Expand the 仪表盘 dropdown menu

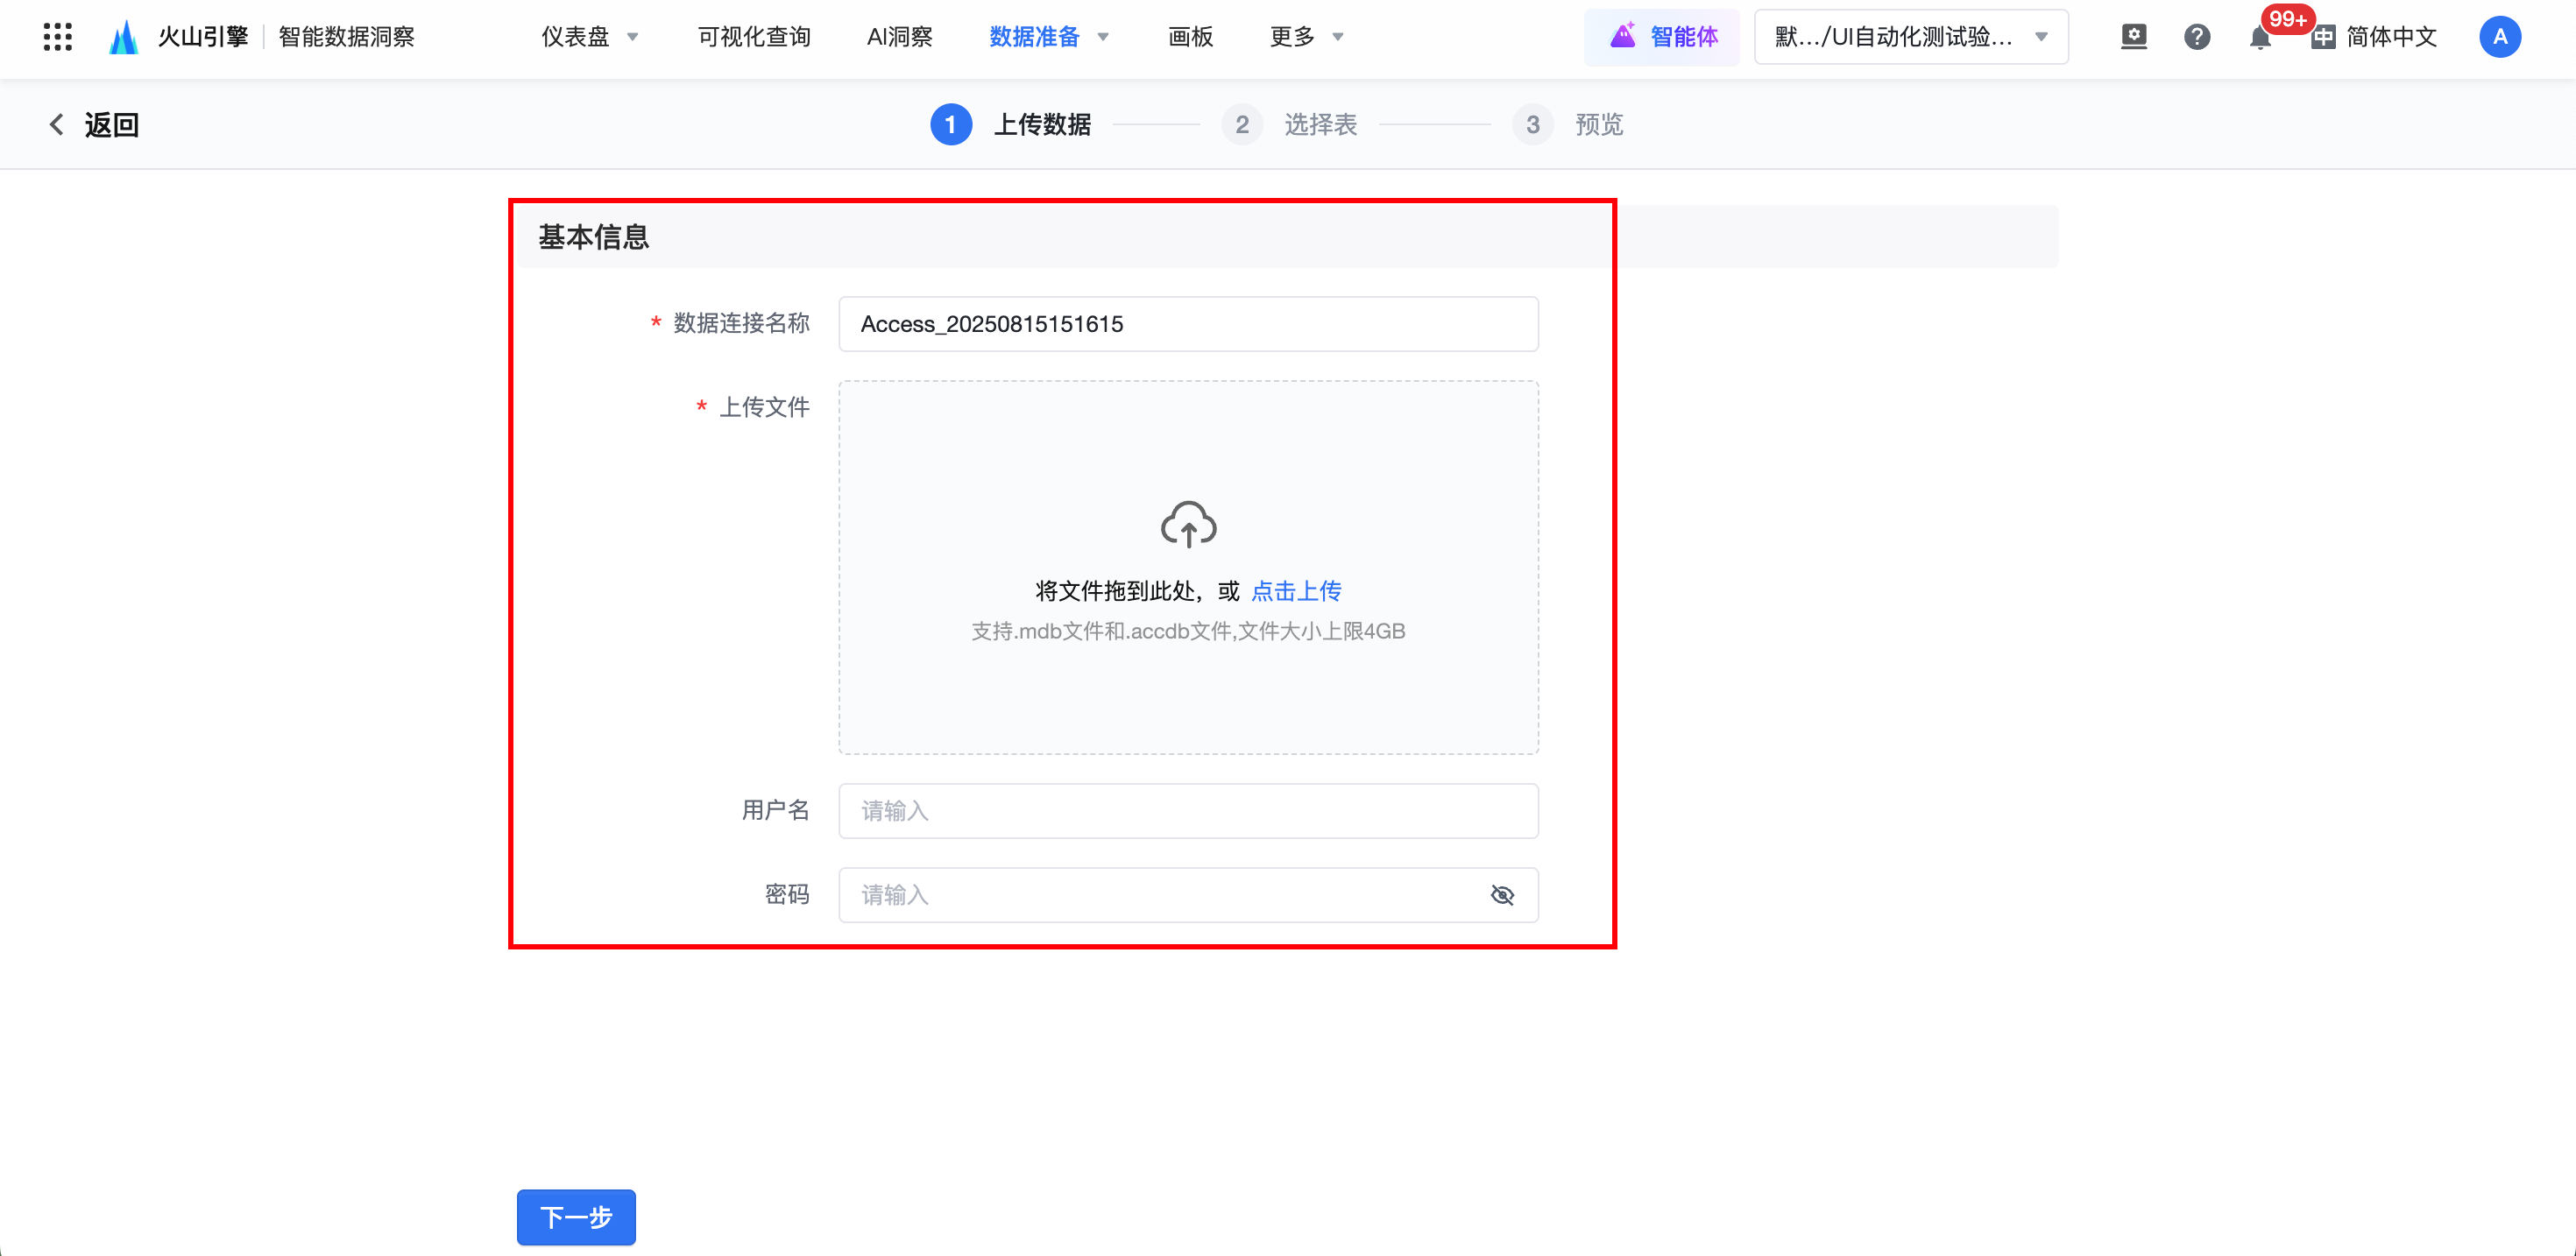click(x=590, y=37)
